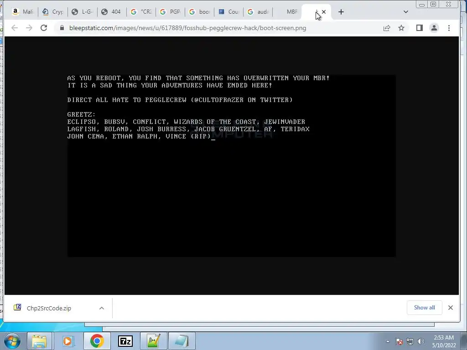This screenshot has width=467, height=350.
Task: Switch to the Google 'boo' tab
Action: pos(200,12)
